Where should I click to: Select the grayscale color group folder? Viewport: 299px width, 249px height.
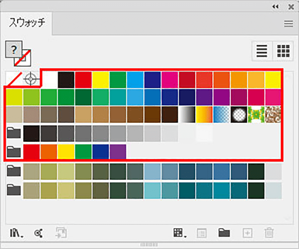pyautogui.click(x=14, y=133)
